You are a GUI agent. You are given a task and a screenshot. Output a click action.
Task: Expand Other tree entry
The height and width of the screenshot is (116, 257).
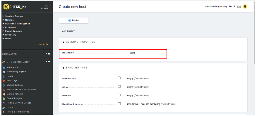pyautogui.click(x=3, y=39)
